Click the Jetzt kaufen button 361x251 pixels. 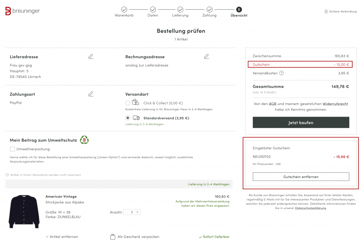301,122
